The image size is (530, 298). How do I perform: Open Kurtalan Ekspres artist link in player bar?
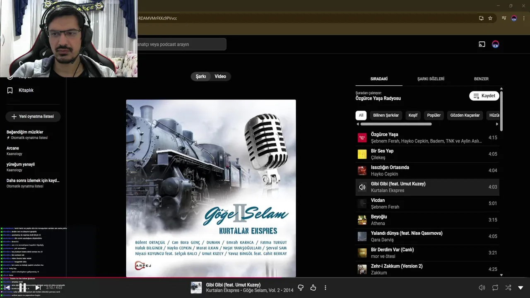pyautogui.click(x=223, y=291)
